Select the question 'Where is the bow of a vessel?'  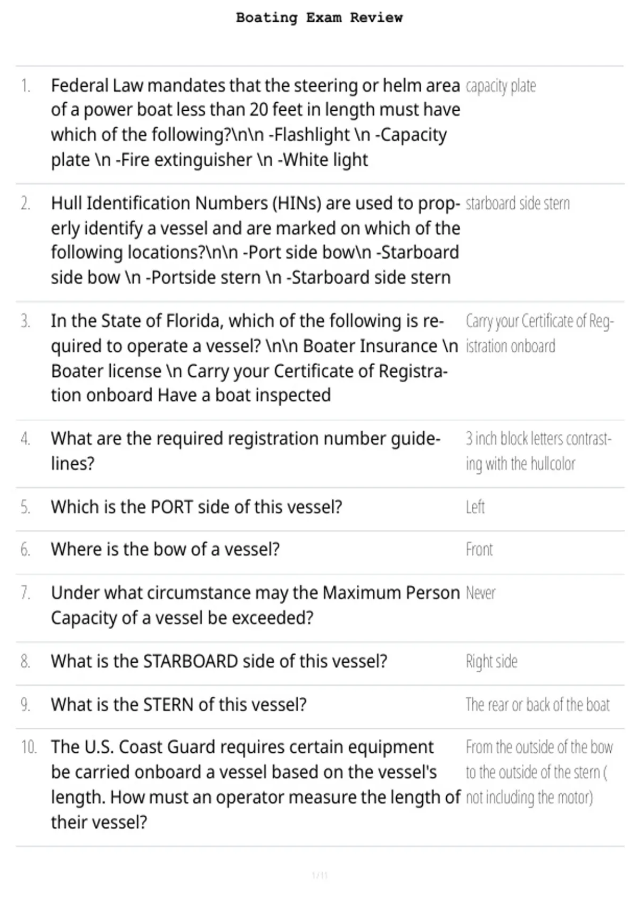[x=165, y=549]
